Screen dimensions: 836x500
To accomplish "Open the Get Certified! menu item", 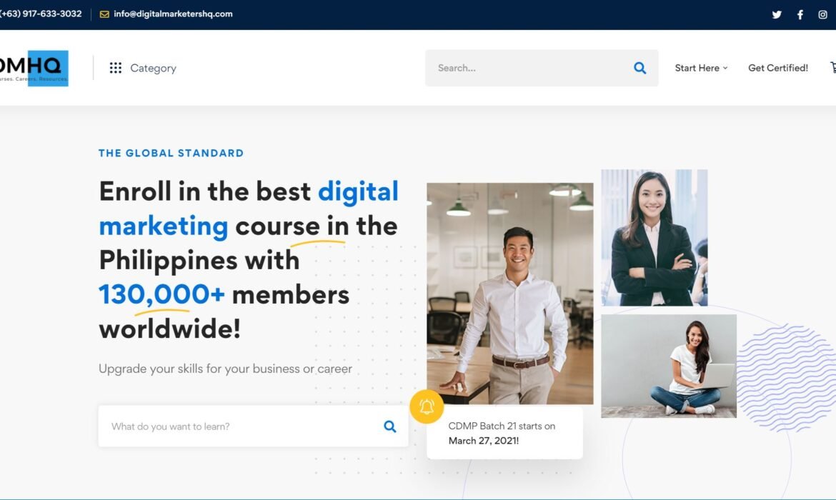I will click(x=777, y=68).
